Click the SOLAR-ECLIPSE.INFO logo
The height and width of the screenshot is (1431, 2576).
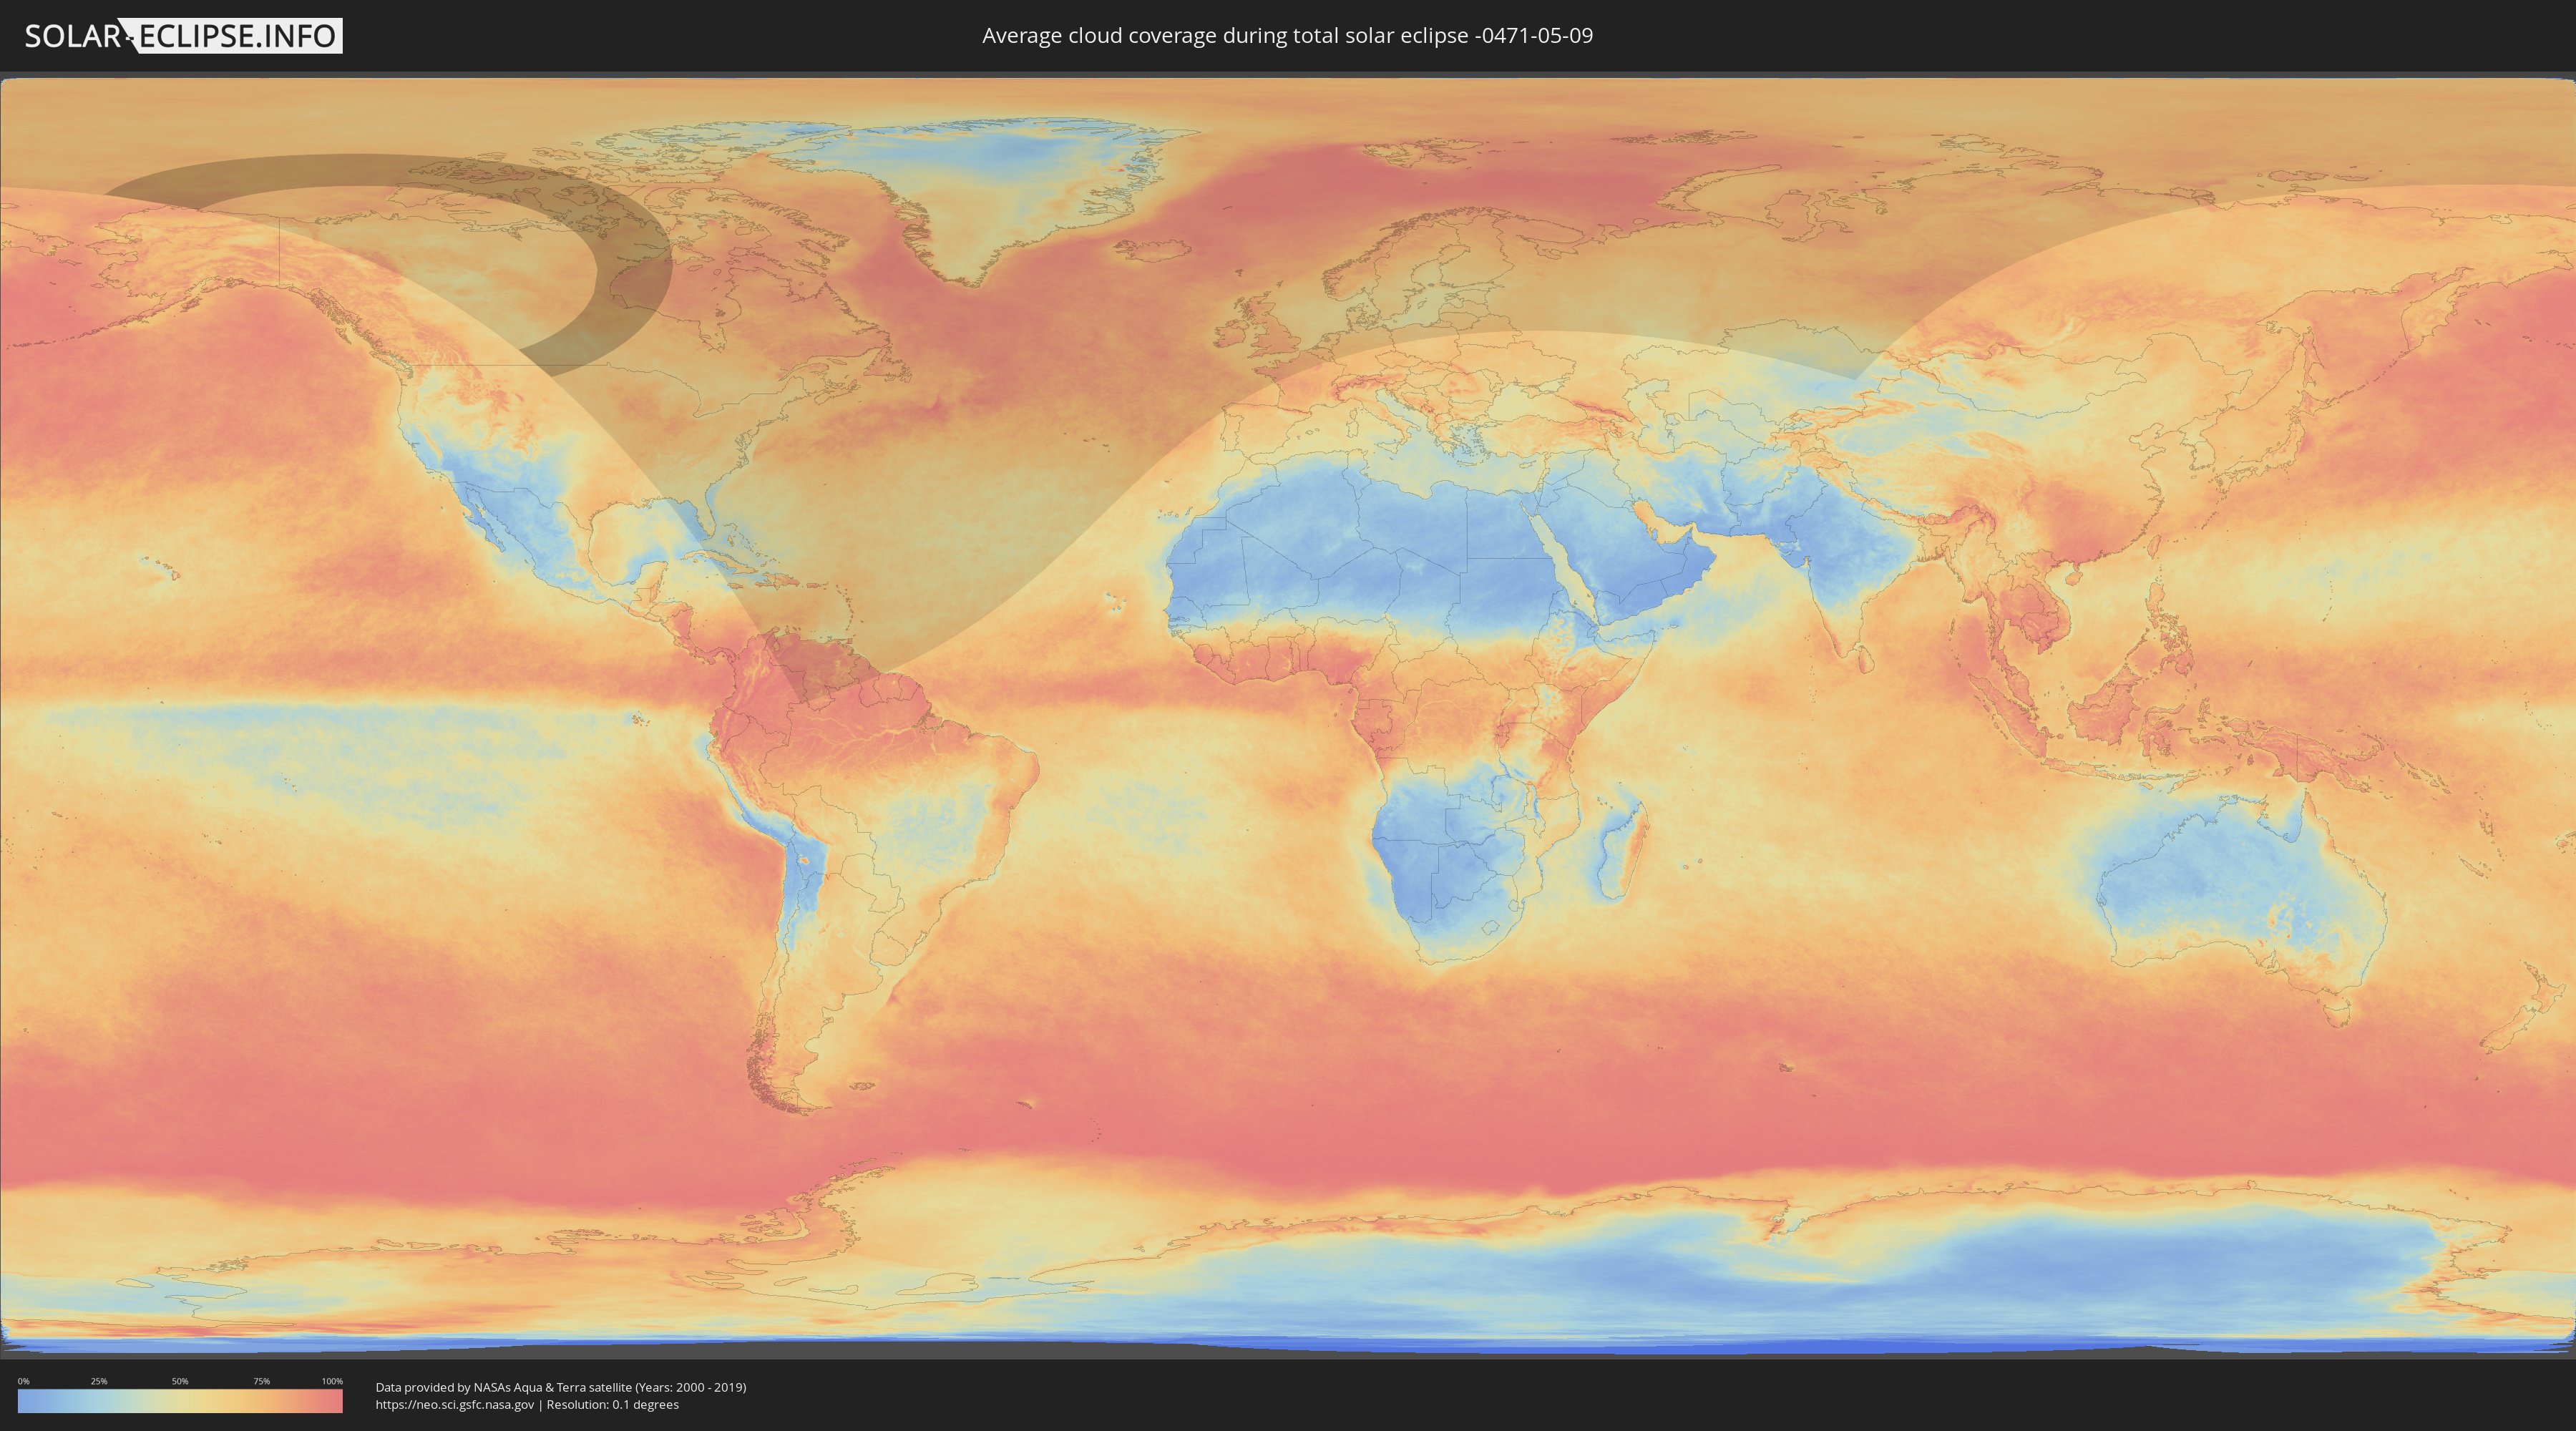(183, 36)
